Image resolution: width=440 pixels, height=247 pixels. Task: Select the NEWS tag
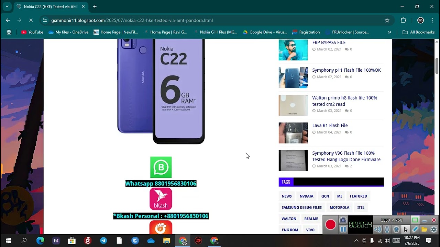(287, 196)
